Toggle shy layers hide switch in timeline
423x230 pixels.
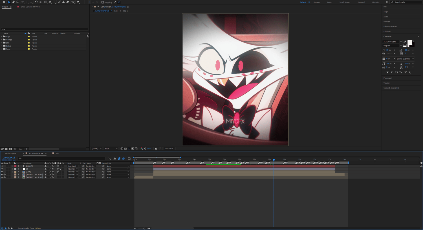click(x=115, y=159)
